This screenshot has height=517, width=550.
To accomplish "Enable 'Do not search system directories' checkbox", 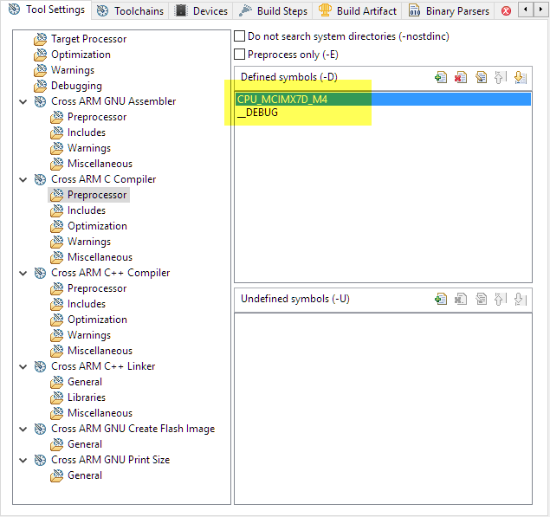I will pos(240,37).
